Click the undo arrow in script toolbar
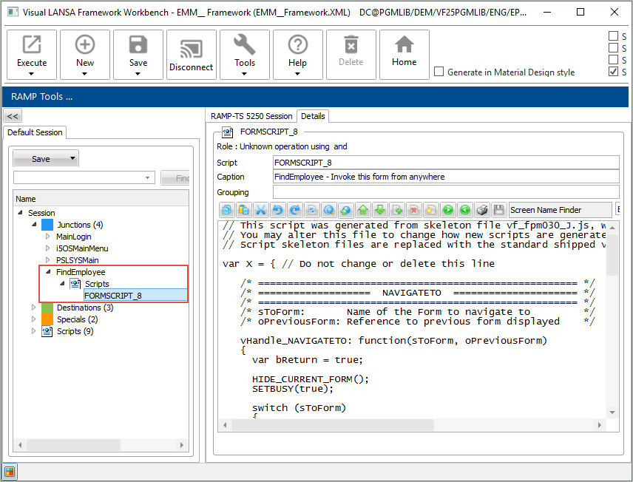 coord(277,210)
